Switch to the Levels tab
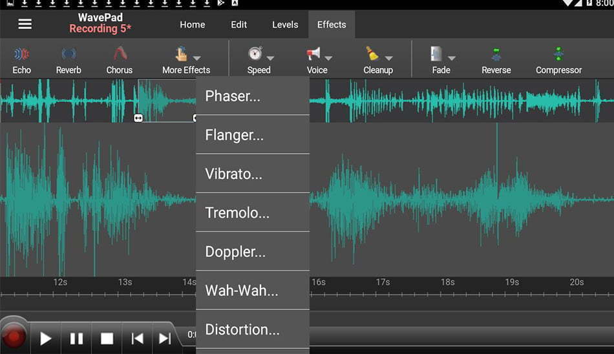Screen dimensions: 614x354 [x=285, y=25]
